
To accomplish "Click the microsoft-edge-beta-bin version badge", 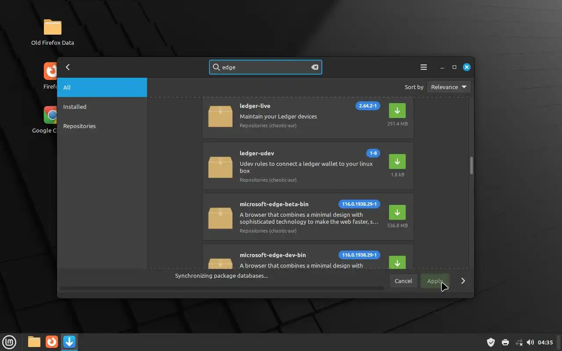I will pos(359,204).
